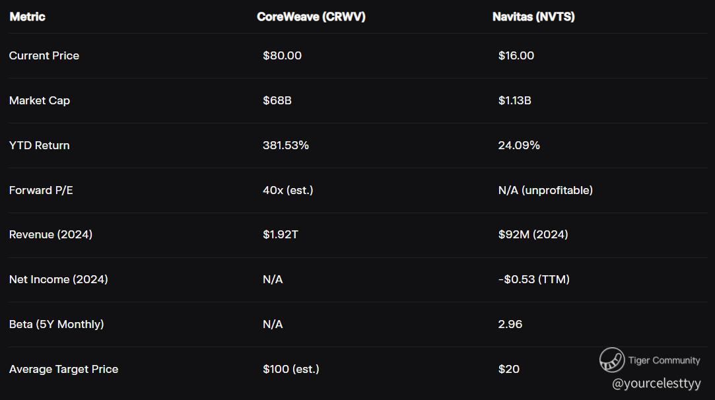Image resolution: width=715 pixels, height=400 pixels.
Task: Click the 2.96 beta value
Action: point(510,324)
